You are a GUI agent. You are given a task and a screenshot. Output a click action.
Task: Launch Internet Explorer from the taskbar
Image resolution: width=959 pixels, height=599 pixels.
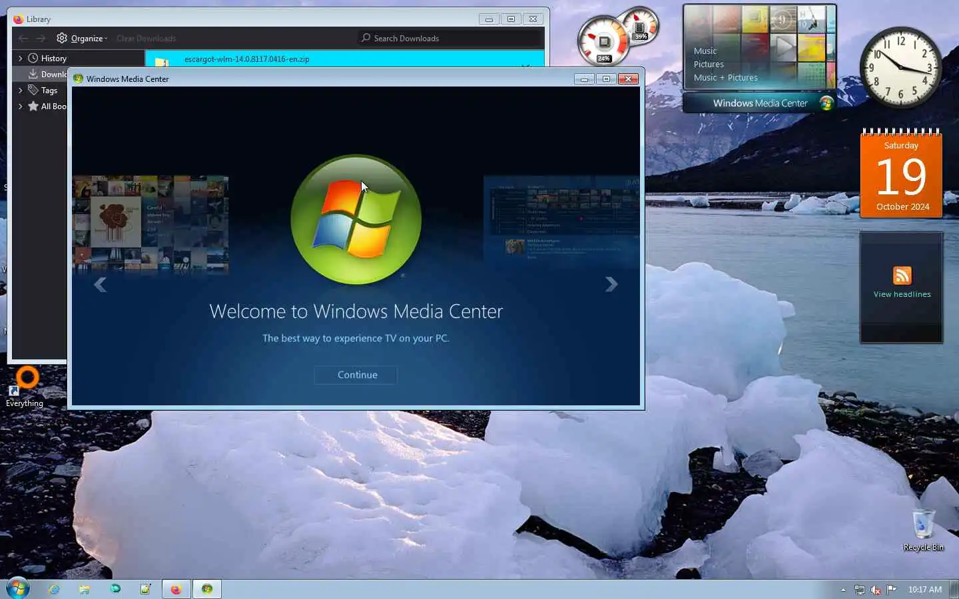coord(54,589)
